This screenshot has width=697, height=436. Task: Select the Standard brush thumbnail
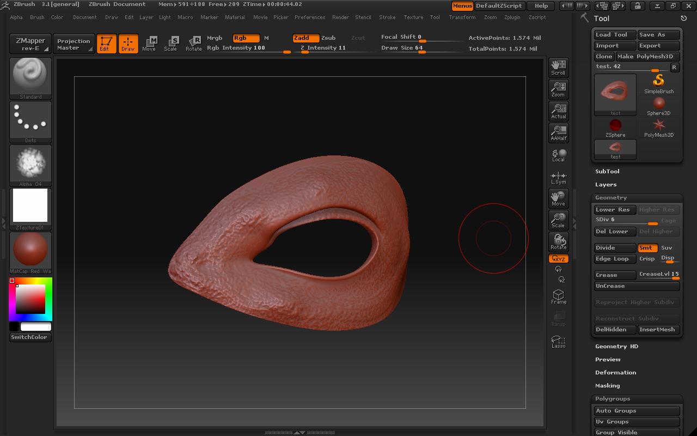point(30,78)
